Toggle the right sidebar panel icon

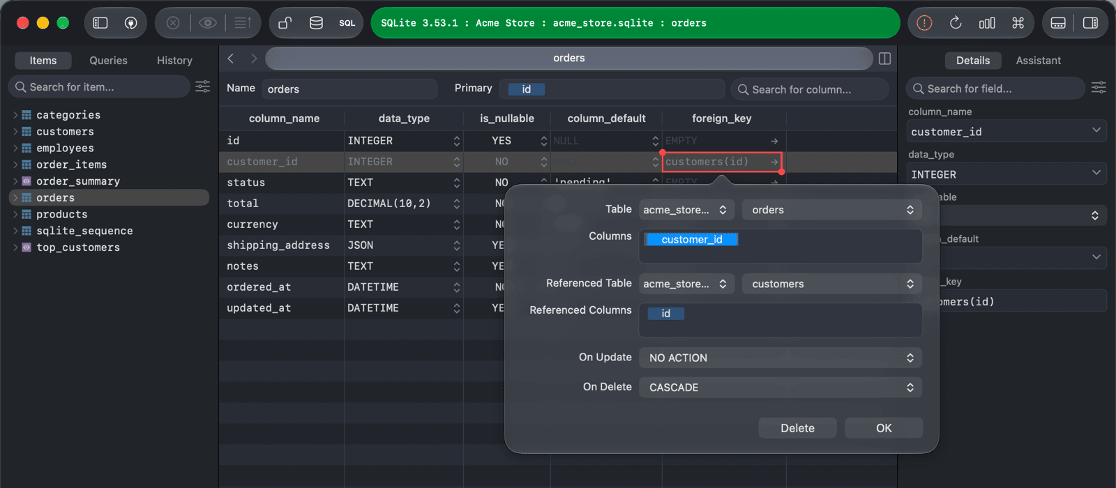point(1090,23)
